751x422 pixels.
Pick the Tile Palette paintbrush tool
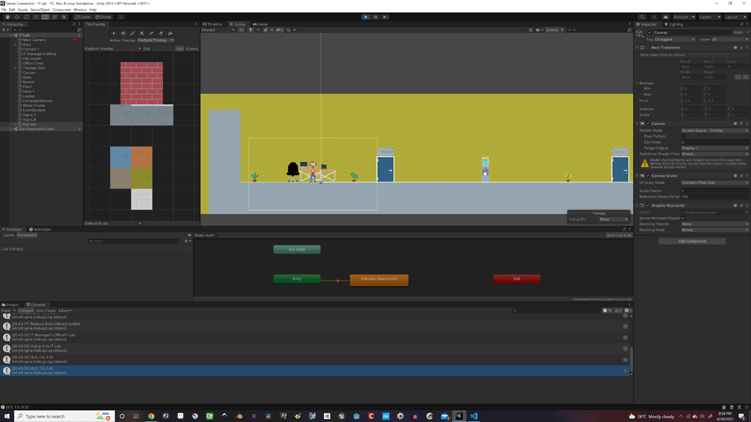[x=133, y=34]
